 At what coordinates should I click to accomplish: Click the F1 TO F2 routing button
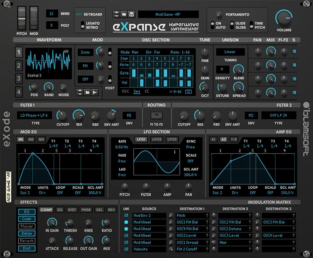click(x=156, y=115)
